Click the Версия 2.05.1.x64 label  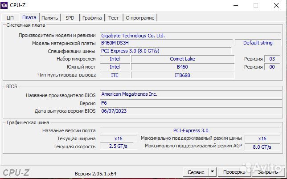coord(95,174)
